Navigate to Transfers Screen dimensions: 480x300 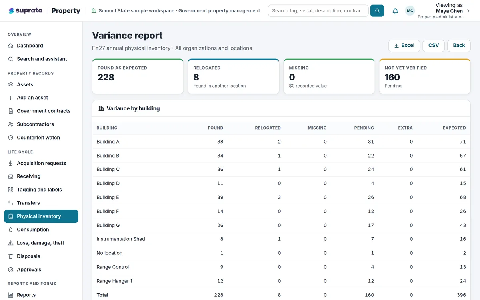pos(41,203)
